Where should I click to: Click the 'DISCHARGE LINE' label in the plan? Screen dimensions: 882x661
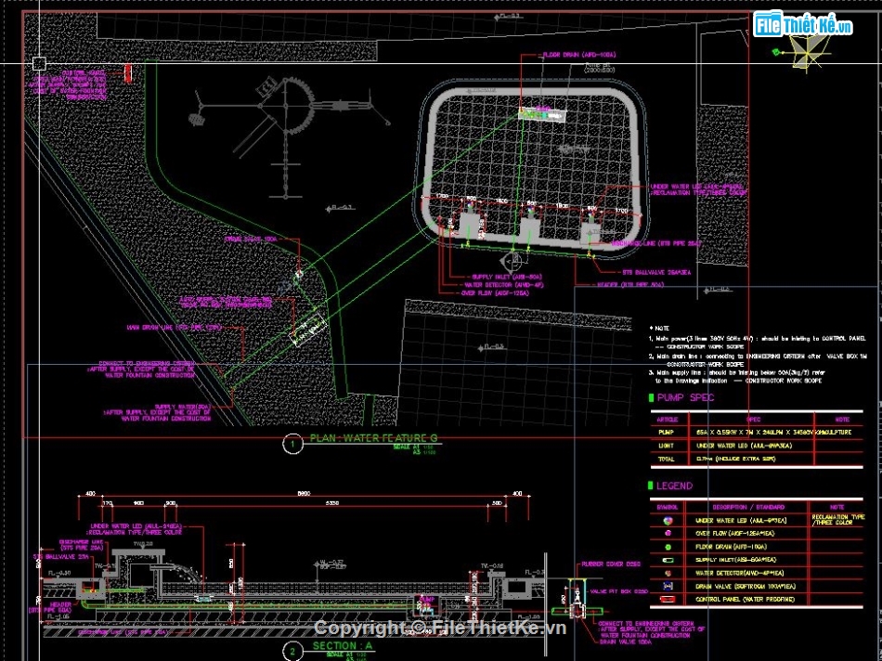[656, 244]
